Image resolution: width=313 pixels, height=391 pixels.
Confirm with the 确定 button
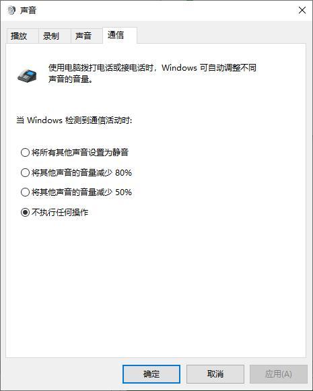pos(151,374)
